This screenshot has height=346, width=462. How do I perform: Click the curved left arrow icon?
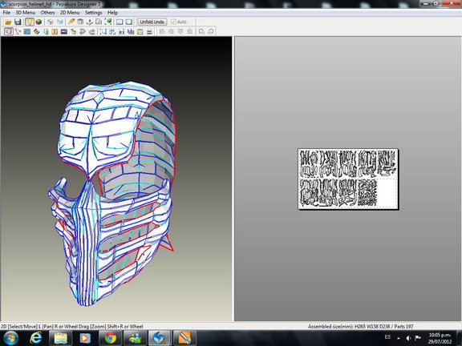coord(83,31)
